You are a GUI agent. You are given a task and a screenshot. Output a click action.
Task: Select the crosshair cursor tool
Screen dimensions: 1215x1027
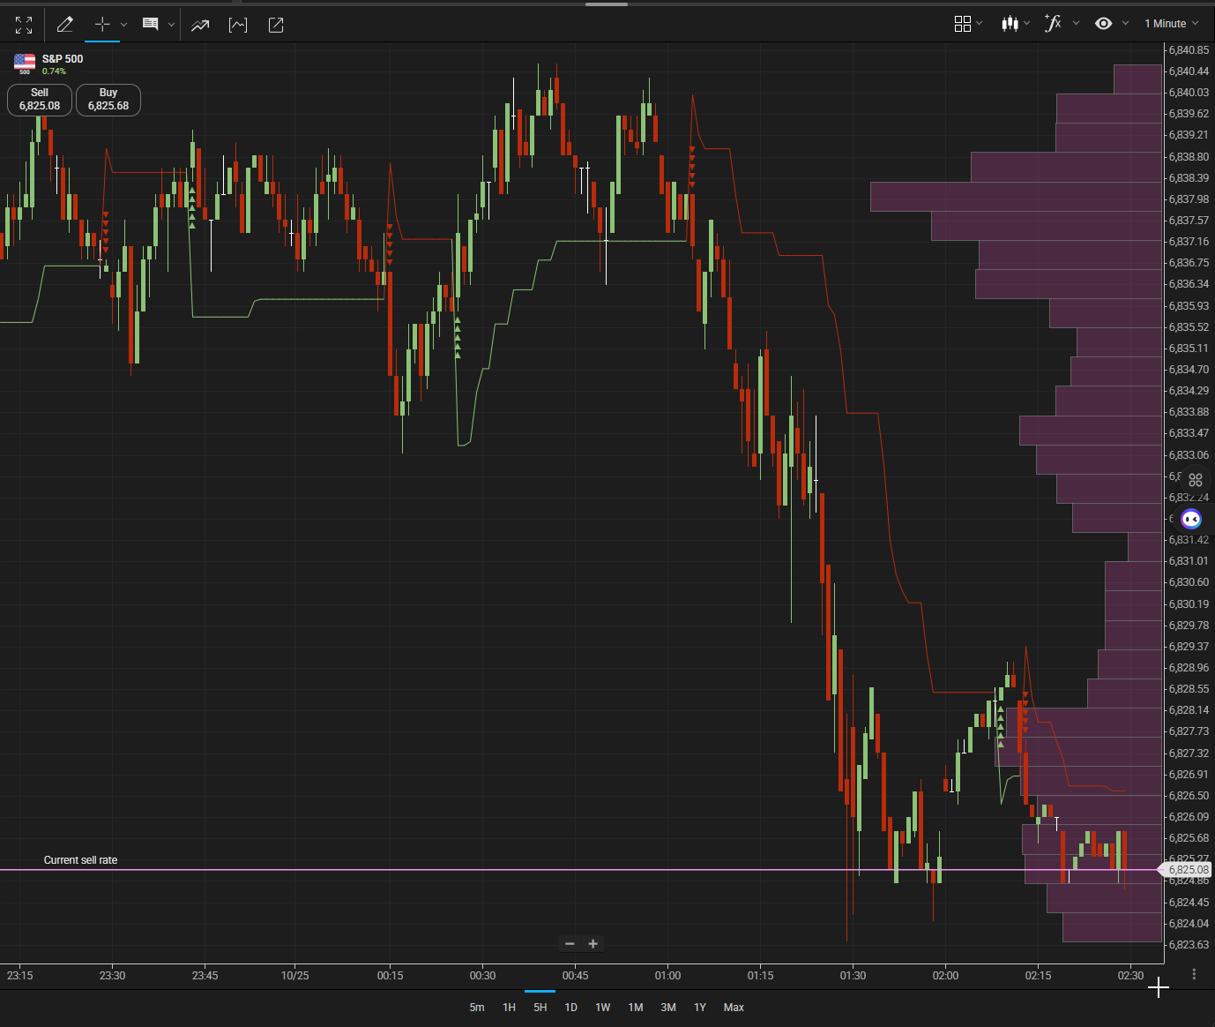tap(102, 25)
